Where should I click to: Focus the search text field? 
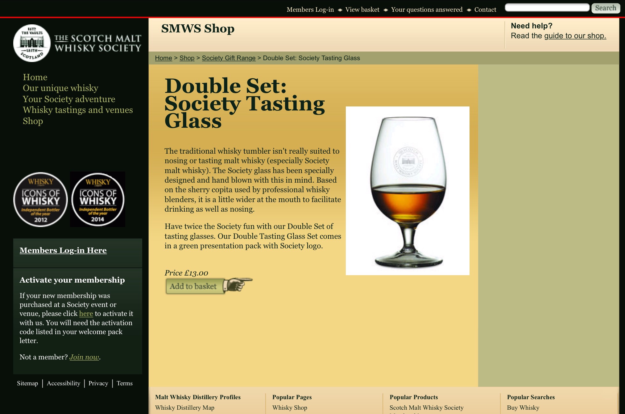coord(547,8)
